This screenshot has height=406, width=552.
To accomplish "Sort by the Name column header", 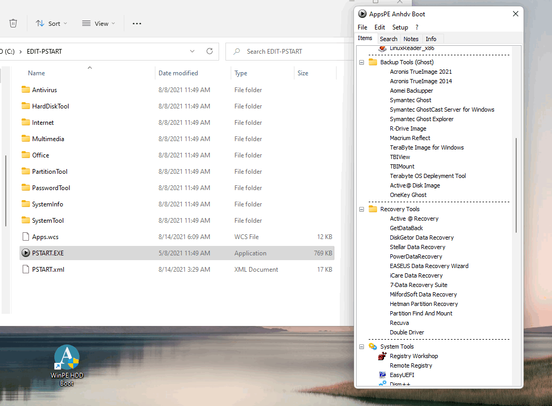I will 37,73.
